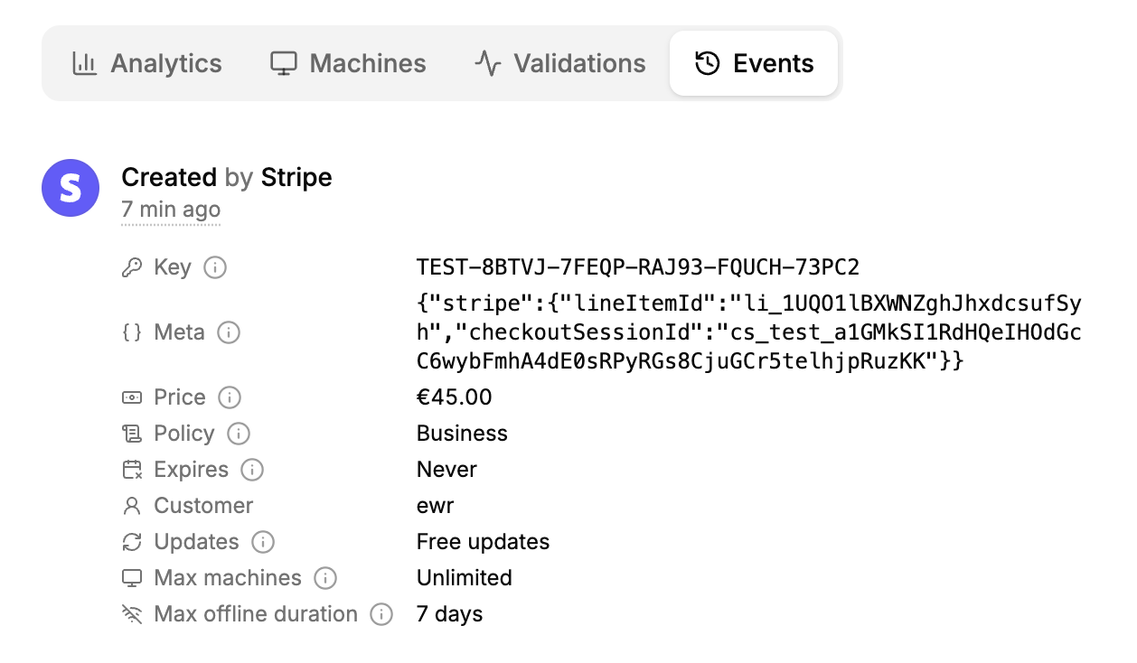Show info tooltip for Expires
This screenshot has height=663, width=1137.
click(x=252, y=470)
